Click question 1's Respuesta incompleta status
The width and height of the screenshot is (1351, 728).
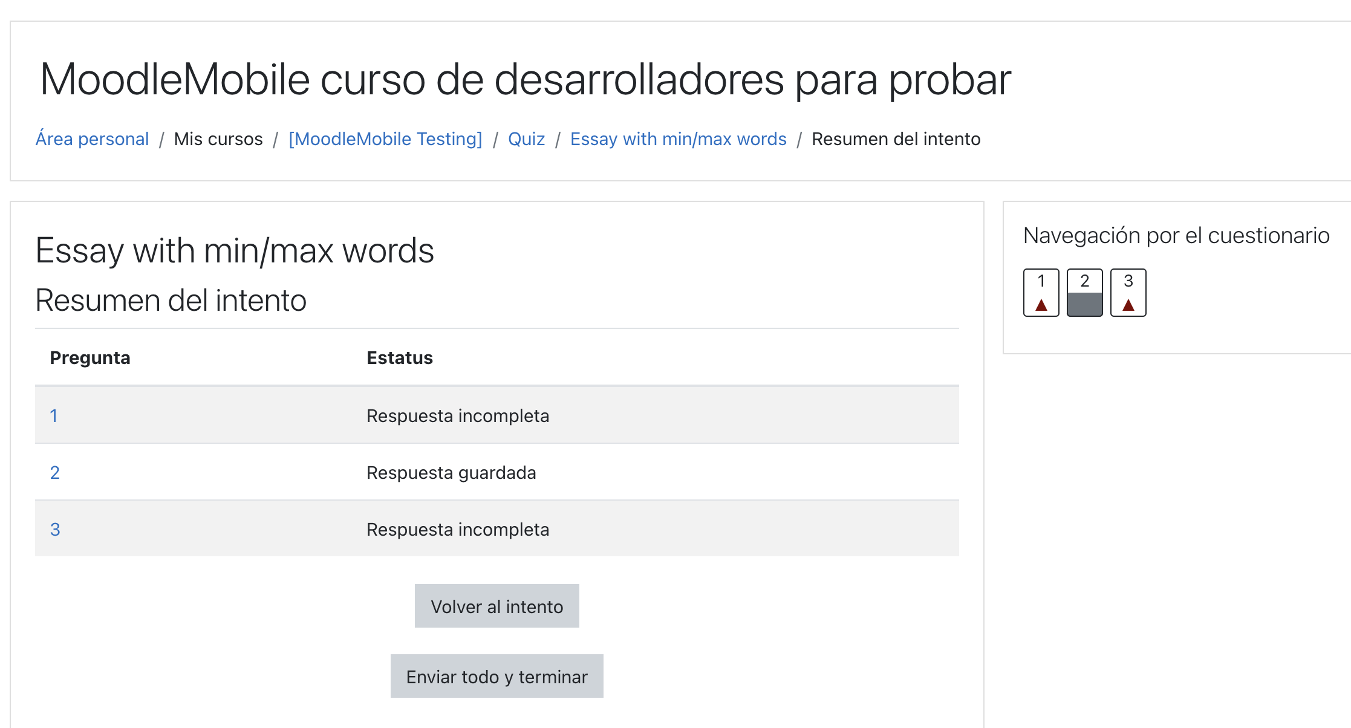coord(458,416)
